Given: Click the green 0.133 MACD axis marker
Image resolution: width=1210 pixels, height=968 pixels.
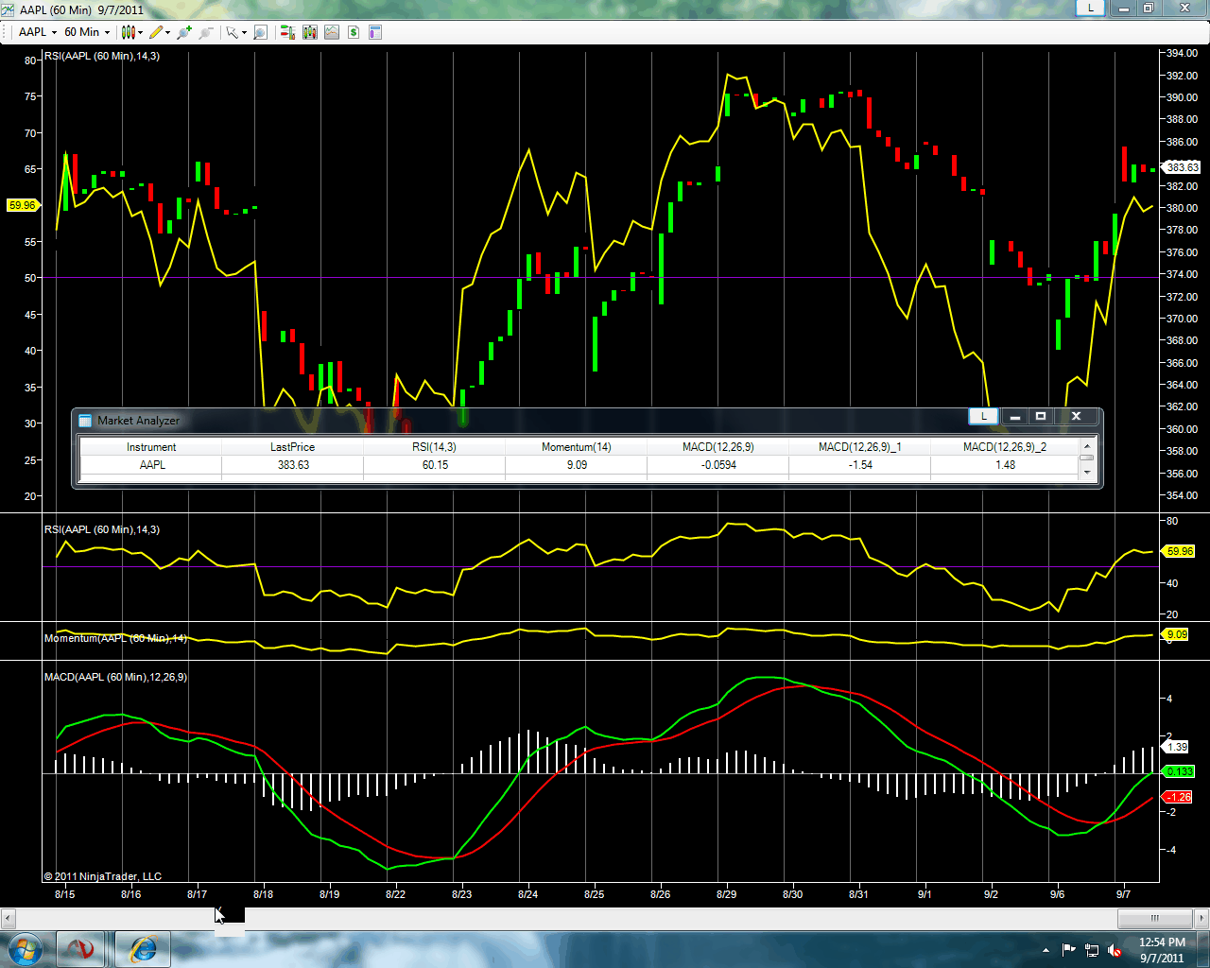Looking at the screenshot, I should point(1179,771).
